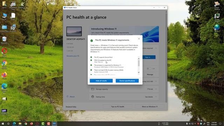
Task: Click the PC Health Check heart title icon
Action: point(64,8)
